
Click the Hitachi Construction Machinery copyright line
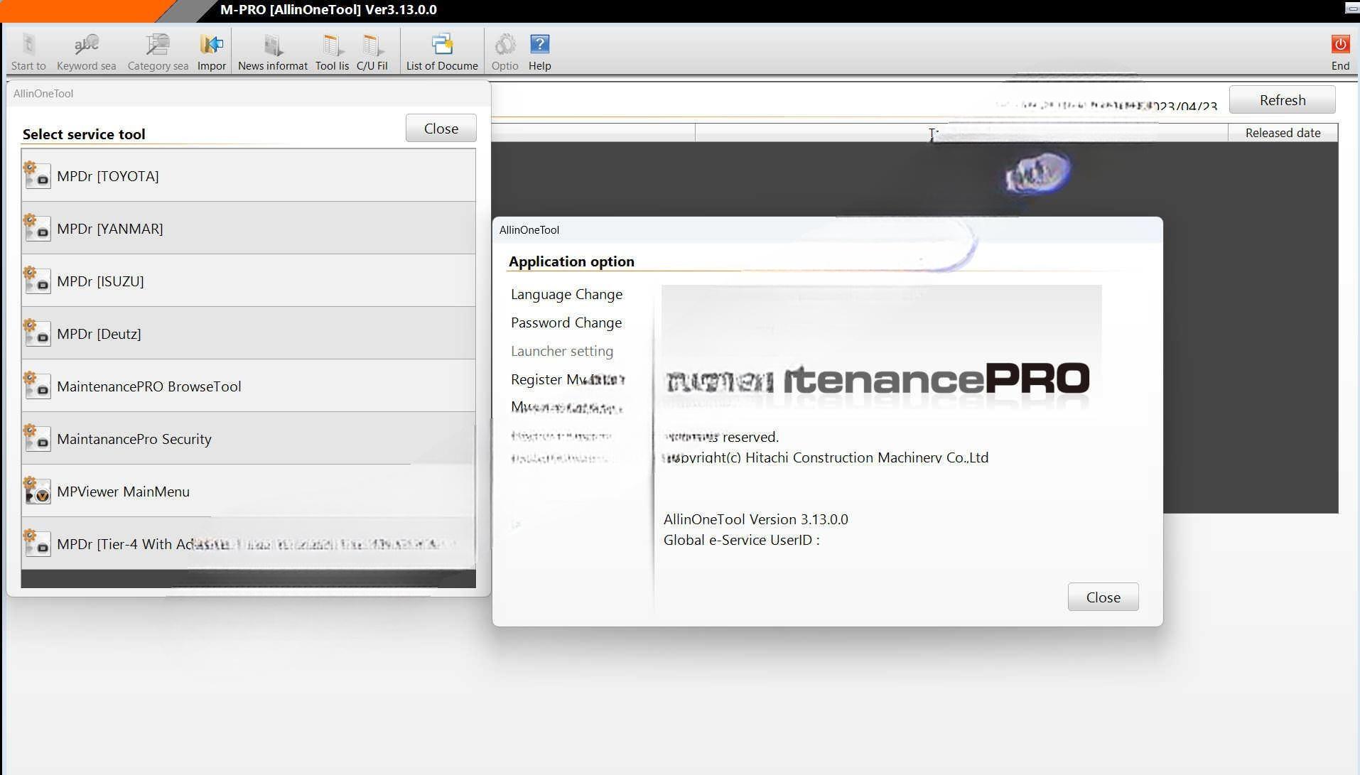(826, 457)
